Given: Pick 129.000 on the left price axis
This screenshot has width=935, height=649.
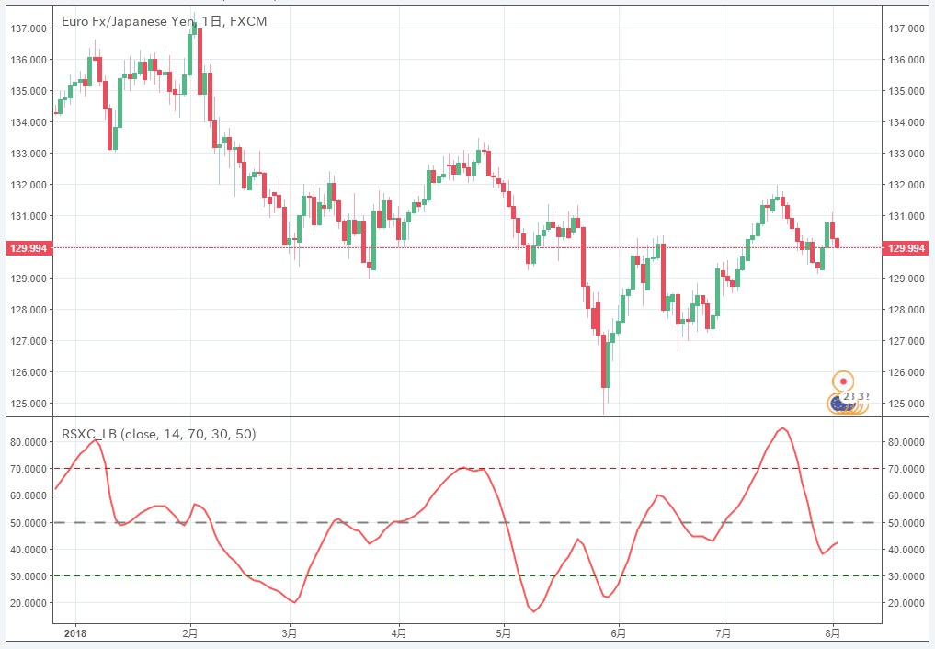Looking at the screenshot, I should tap(29, 279).
